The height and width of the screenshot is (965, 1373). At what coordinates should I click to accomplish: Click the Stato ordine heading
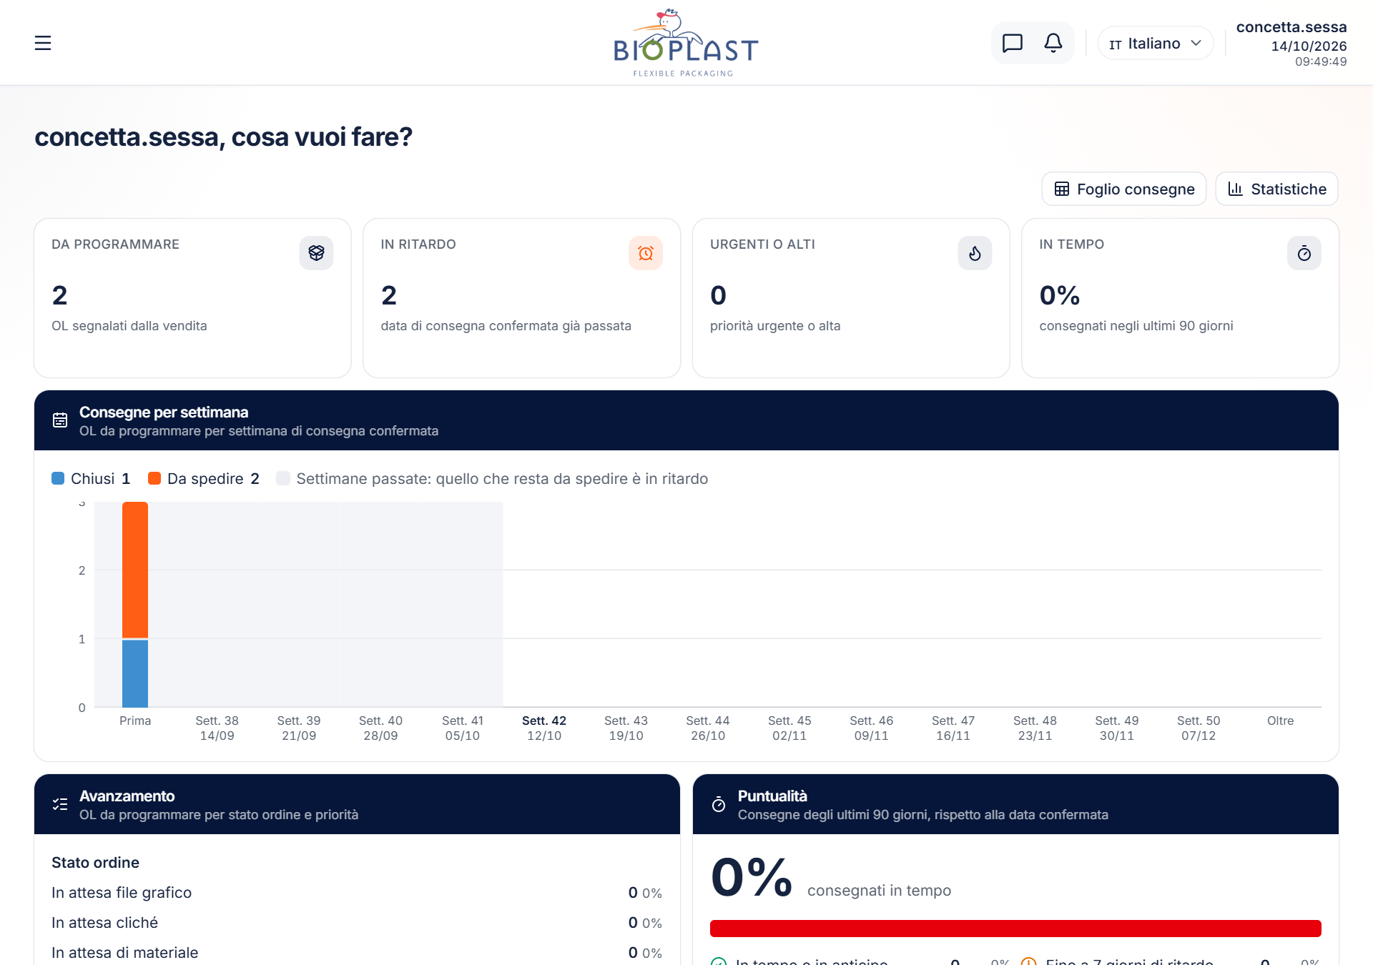pos(95,863)
